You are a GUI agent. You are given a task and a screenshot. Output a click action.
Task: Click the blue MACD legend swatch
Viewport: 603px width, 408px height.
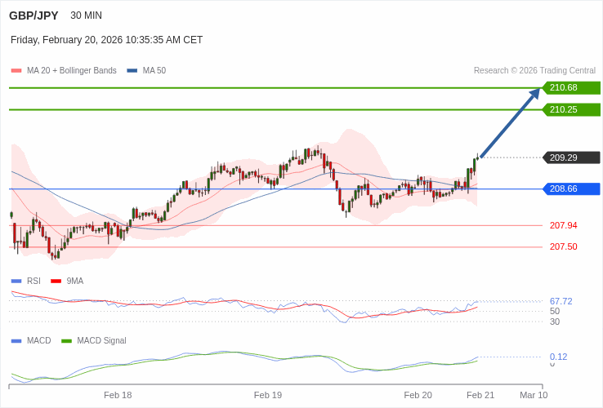point(16,341)
